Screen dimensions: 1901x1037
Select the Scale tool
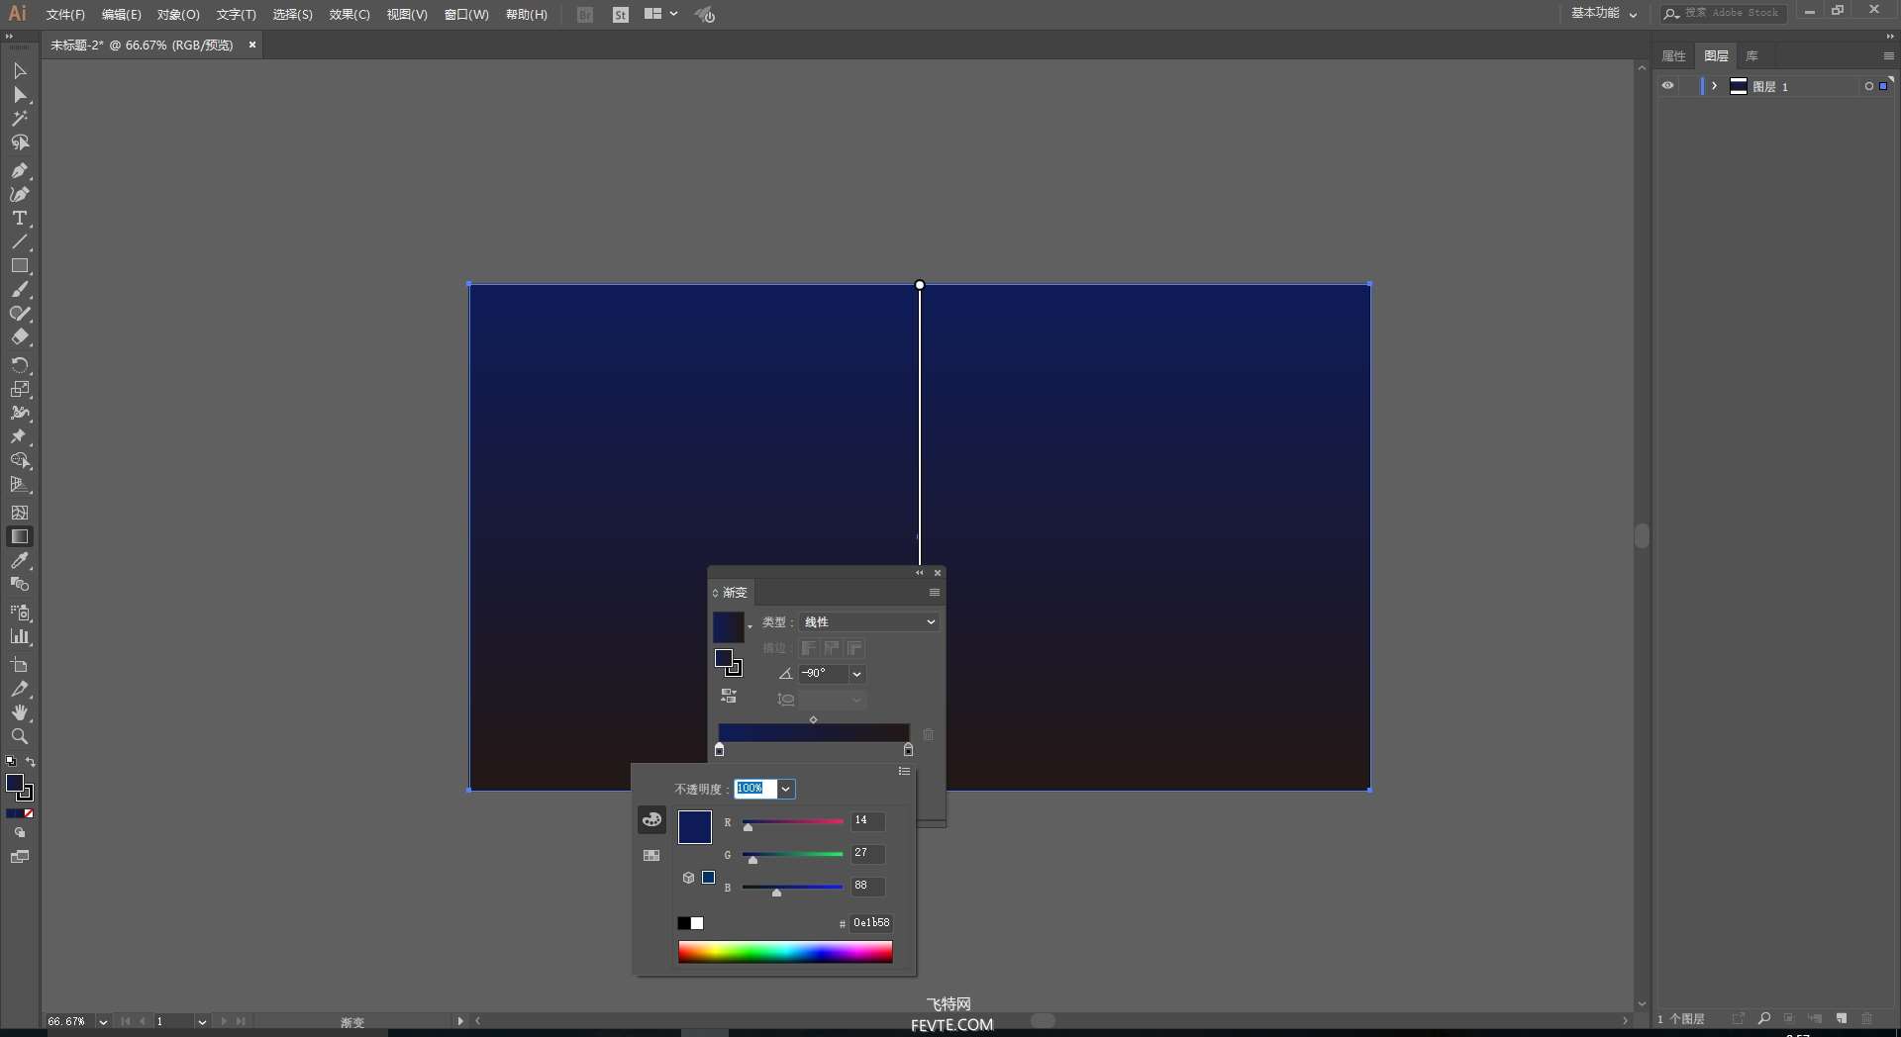(x=19, y=389)
